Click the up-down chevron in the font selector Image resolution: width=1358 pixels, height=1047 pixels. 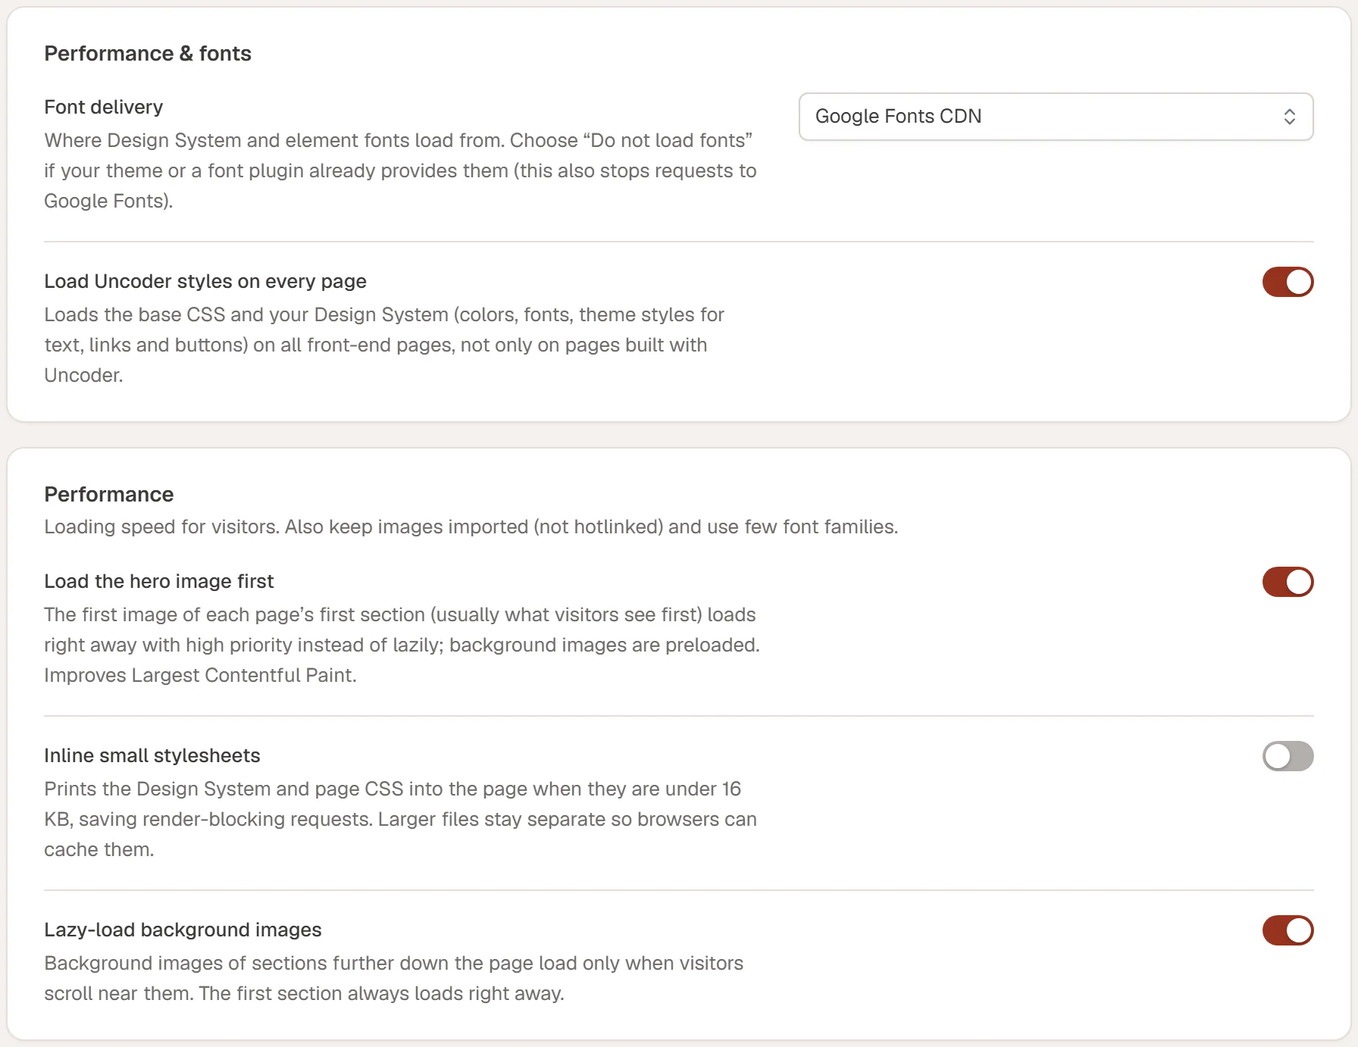pyautogui.click(x=1289, y=117)
